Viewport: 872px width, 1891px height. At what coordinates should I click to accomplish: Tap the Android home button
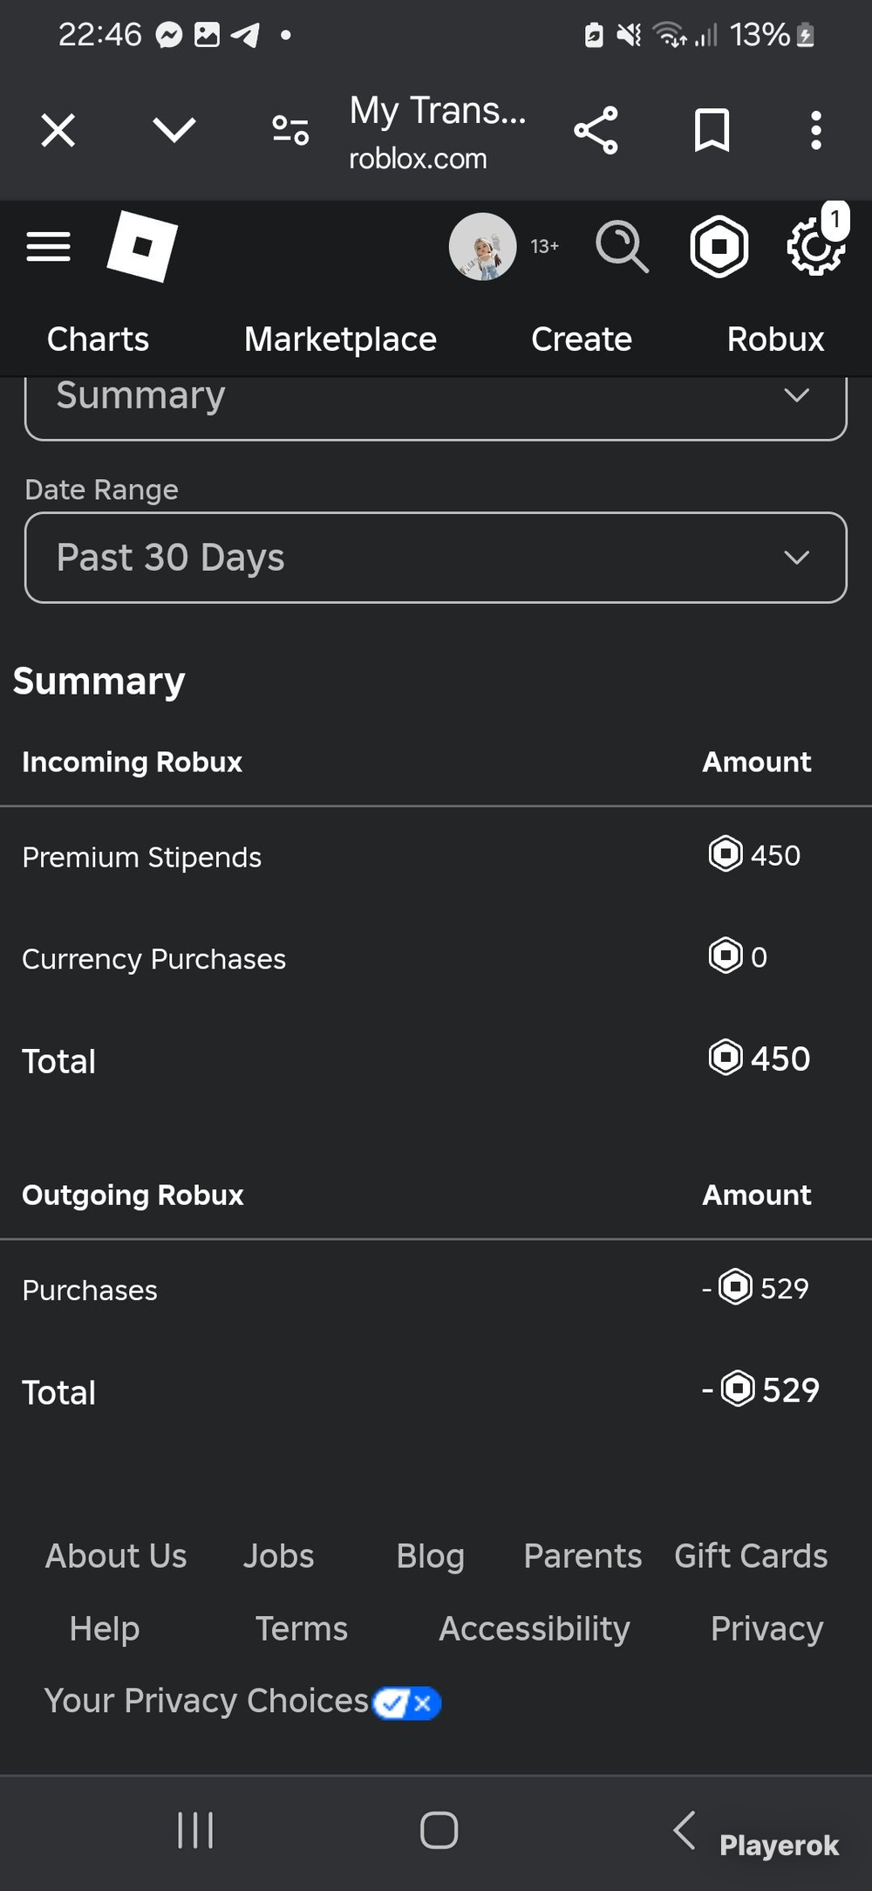[439, 1830]
